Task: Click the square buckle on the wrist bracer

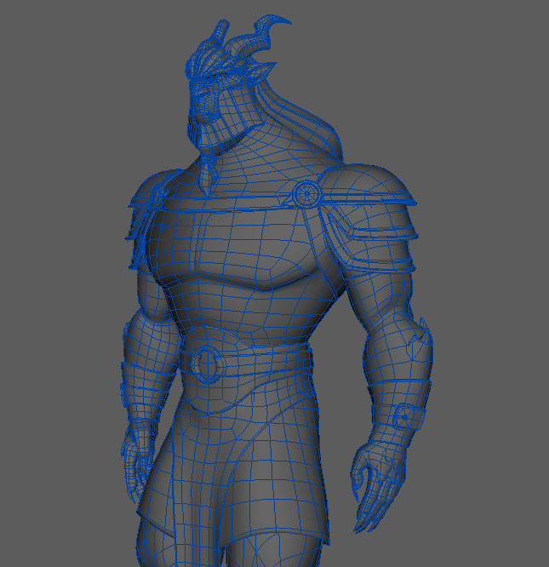Action: [x=408, y=417]
